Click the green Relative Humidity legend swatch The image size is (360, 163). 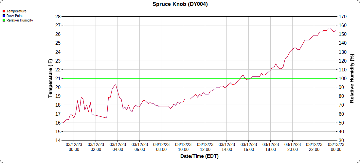pyautogui.click(x=4, y=20)
